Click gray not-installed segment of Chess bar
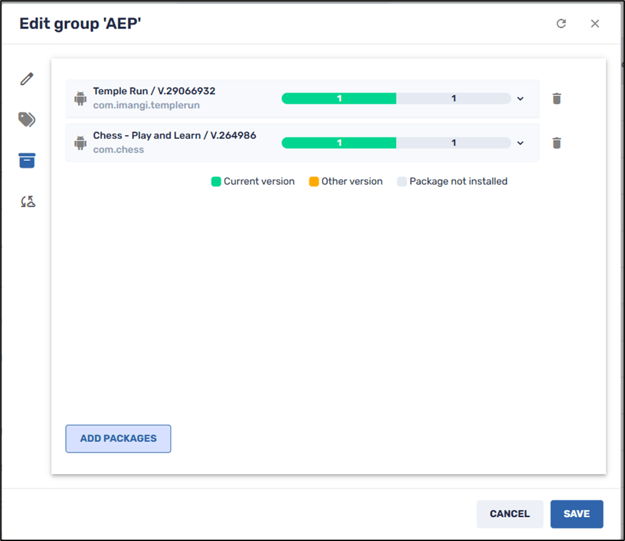625x541 pixels. [454, 143]
